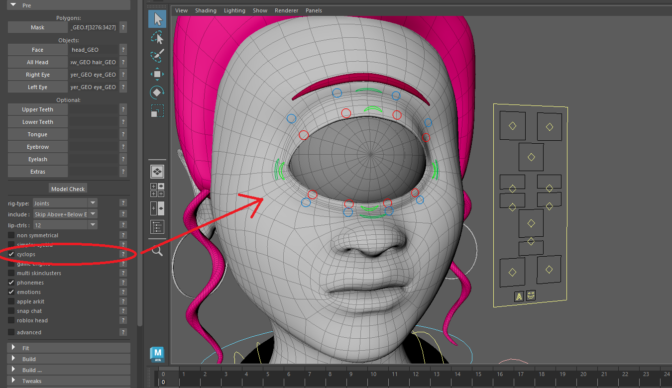Switch to the Rotate tool
Image resolution: width=672 pixels, height=388 pixels.
[157, 92]
